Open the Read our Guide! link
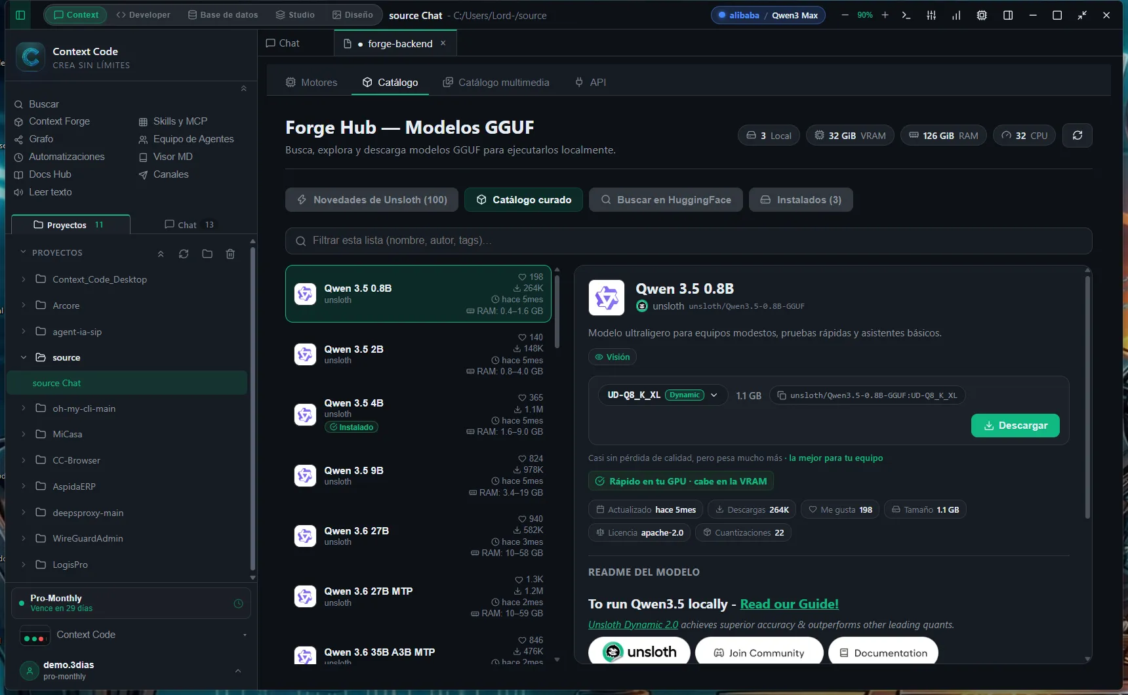The image size is (1128, 695). [789, 604]
